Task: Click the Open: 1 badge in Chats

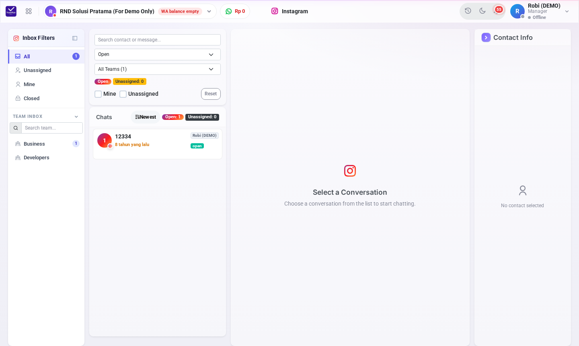Action: [173, 117]
